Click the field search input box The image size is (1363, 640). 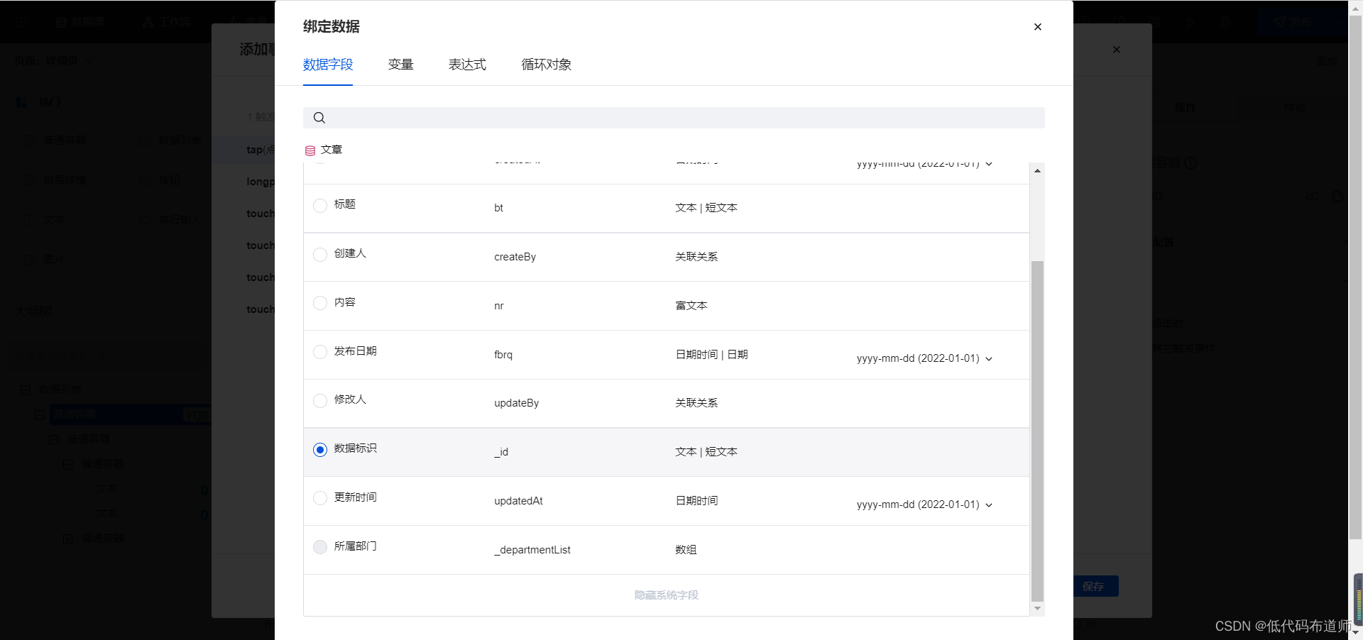click(674, 118)
